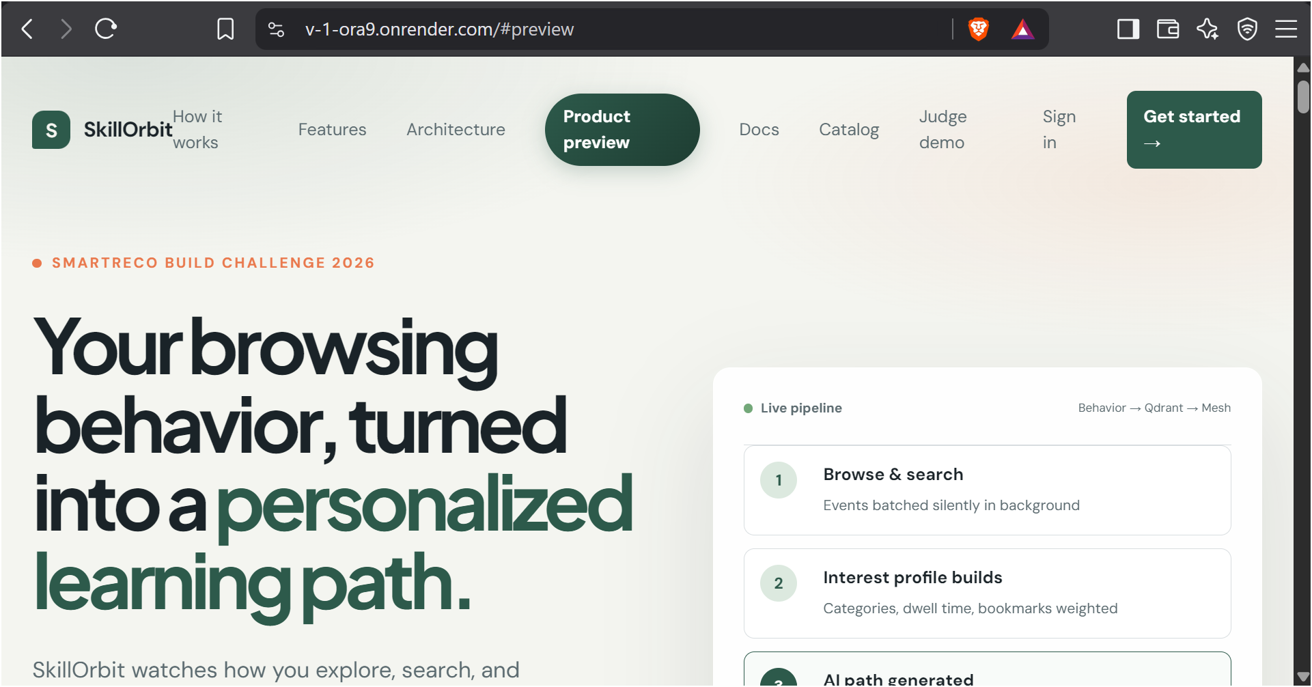The image size is (1312, 687).
Task: Open the Brave Wallet icon
Action: [x=1168, y=29]
